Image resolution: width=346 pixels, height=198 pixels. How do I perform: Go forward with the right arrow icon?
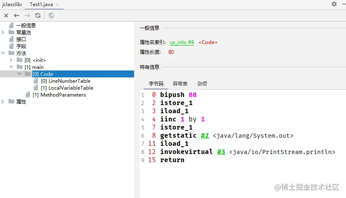tap(27, 15)
